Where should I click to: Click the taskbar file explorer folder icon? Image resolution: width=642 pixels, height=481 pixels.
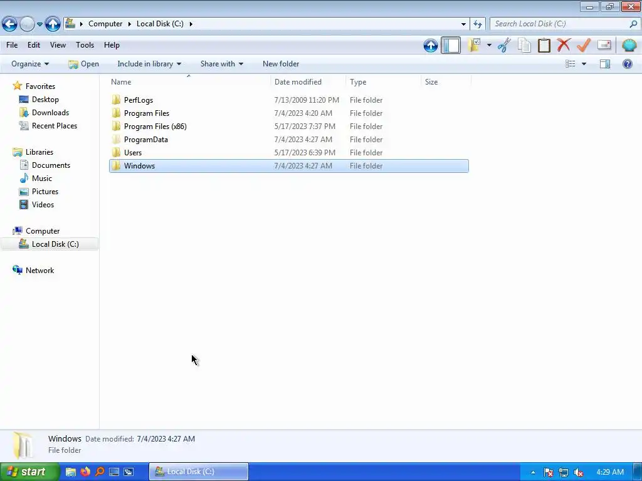click(70, 472)
